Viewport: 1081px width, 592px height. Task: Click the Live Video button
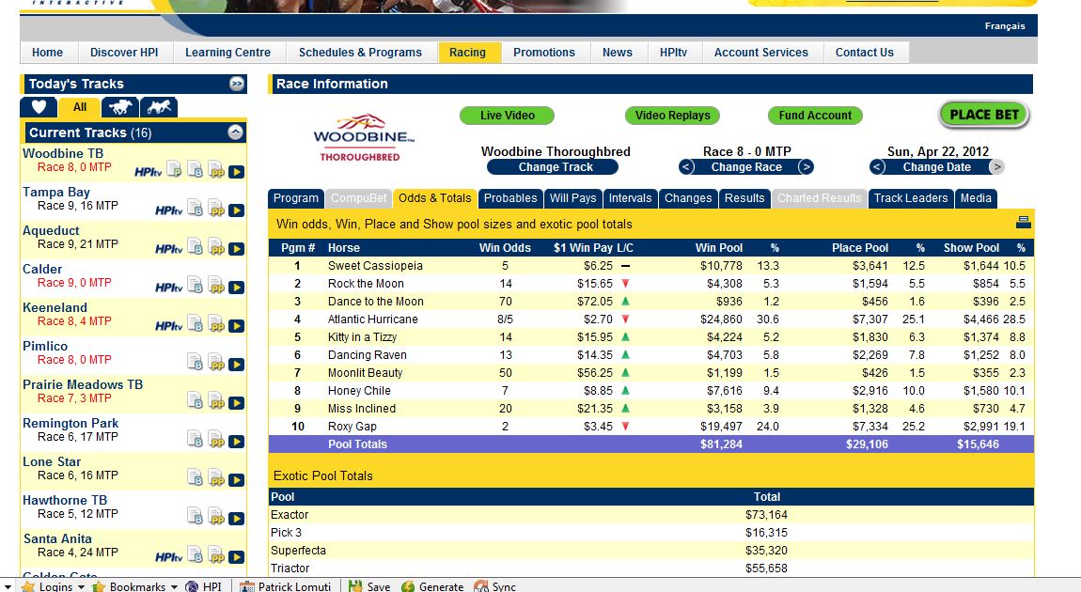pyautogui.click(x=508, y=115)
